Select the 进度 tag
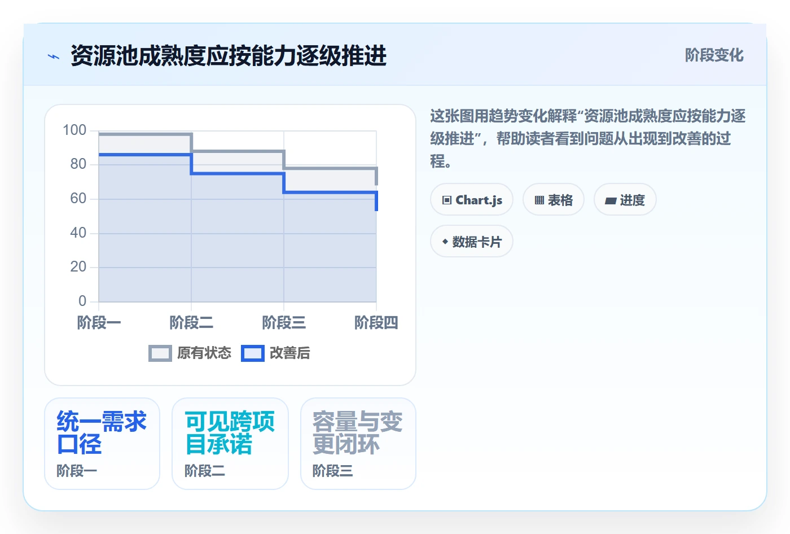 pyautogui.click(x=625, y=200)
